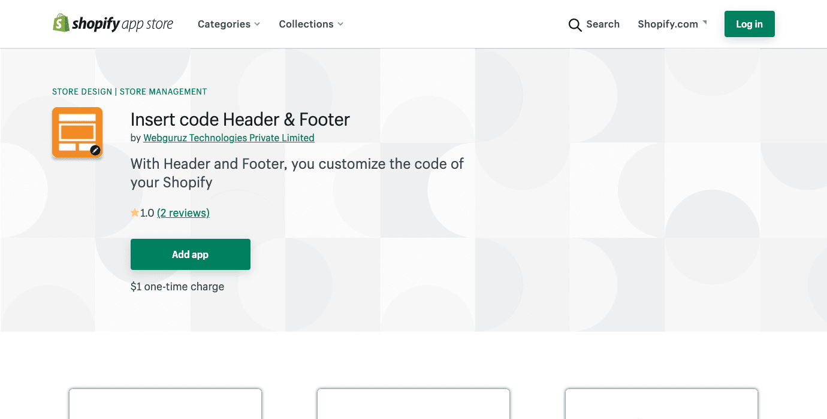Select the Insert code Header & Footer title
Screen dimensions: 827x419
pyautogui.click(x=240, y=120)
